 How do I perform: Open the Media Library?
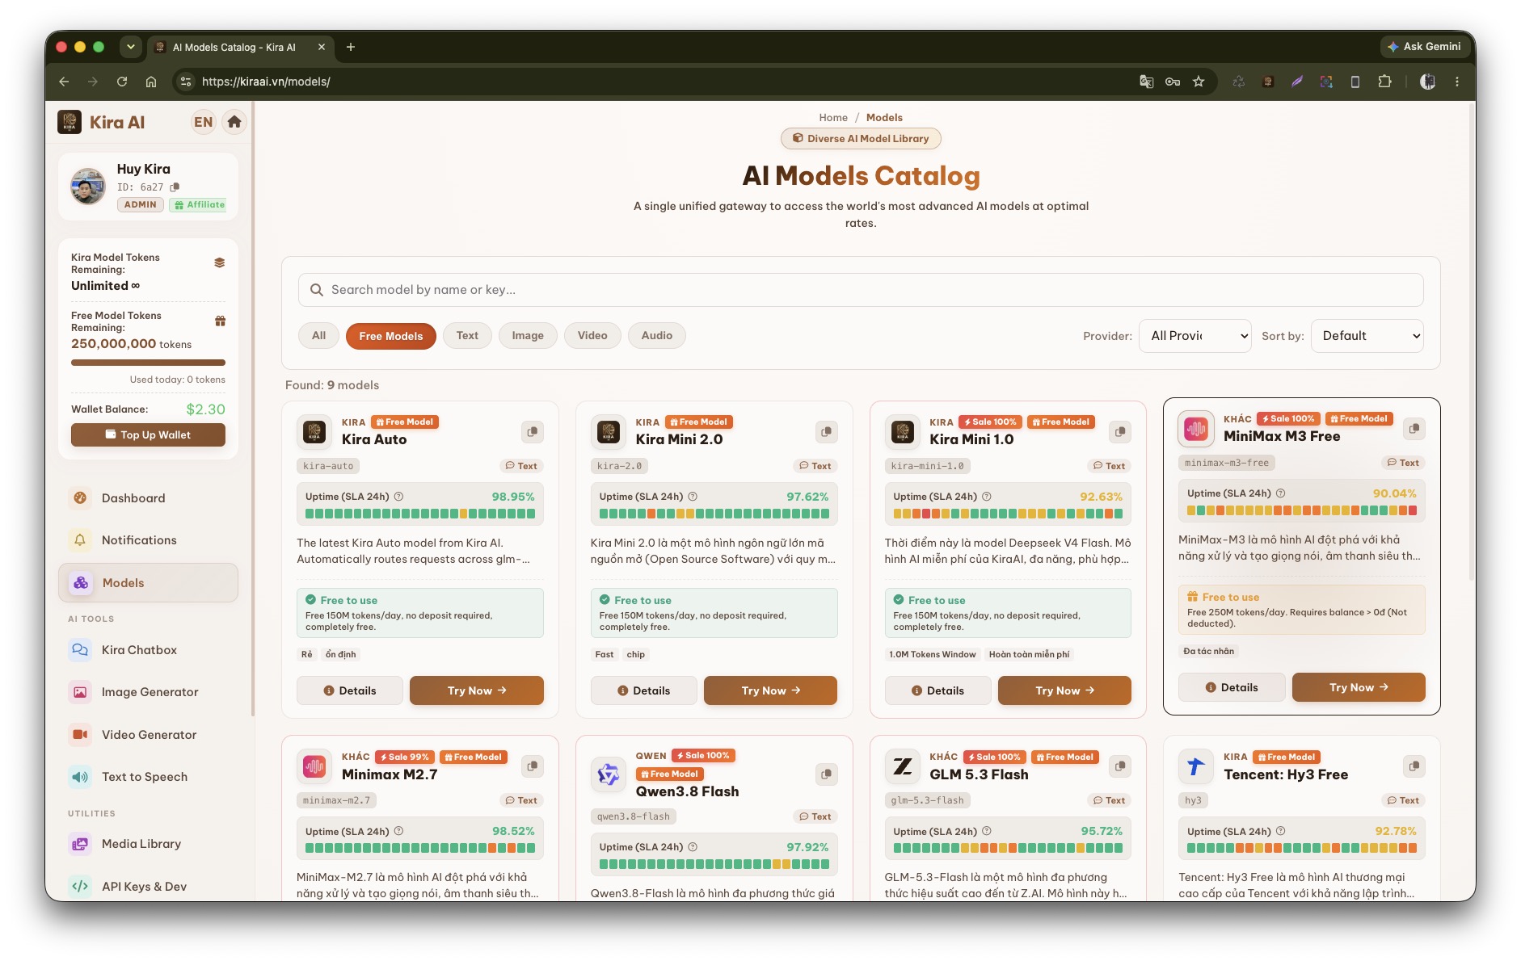coord(148,844)
